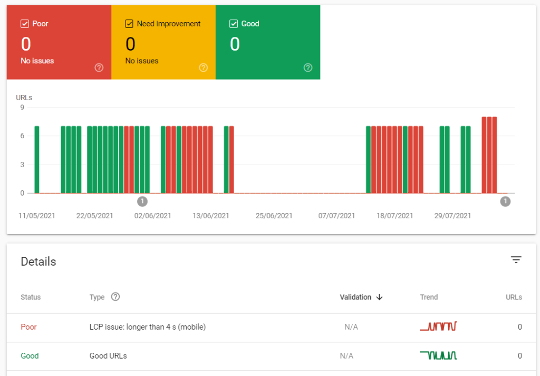Viewport: 540px width, 376px height.
Task: Click the Trend column header
Action: pyautogui.click(x=429, y=297)
